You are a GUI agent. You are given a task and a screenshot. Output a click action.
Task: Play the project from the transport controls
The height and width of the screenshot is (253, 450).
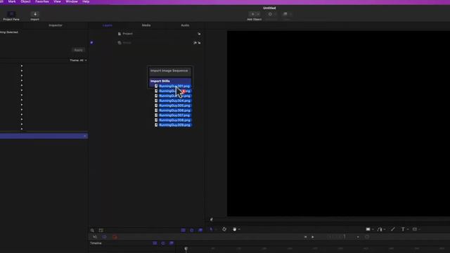[313, 237]
